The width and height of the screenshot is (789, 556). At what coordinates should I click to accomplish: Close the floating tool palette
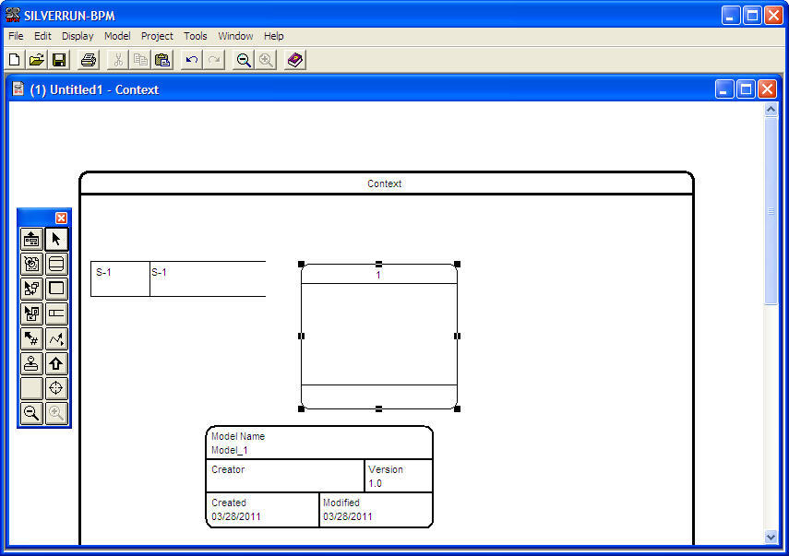tap(61, 218)
